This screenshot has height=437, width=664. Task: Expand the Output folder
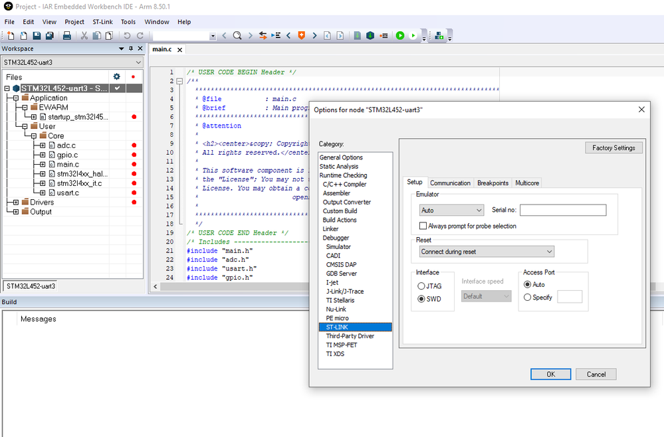point(16,212)
